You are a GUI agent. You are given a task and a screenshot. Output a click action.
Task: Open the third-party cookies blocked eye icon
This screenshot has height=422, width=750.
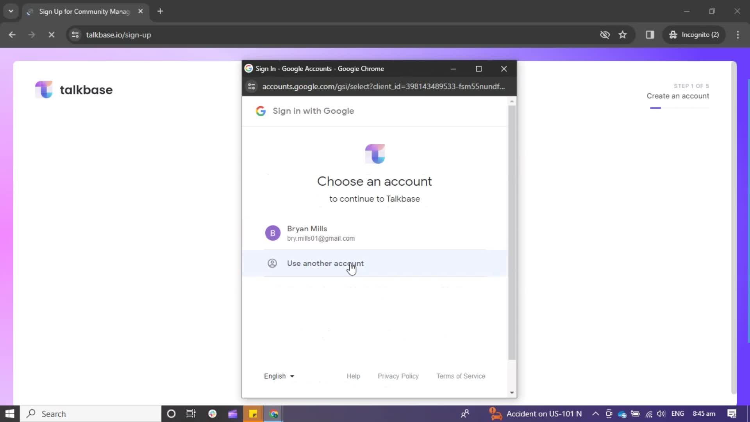click(605, 35)
